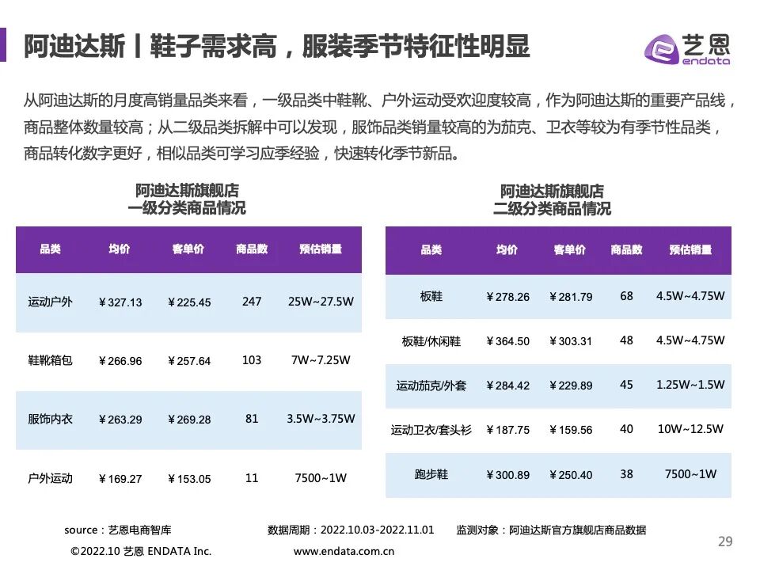Select the slide title about 阿迪达斯 鞋子需求高

point(277,47)
